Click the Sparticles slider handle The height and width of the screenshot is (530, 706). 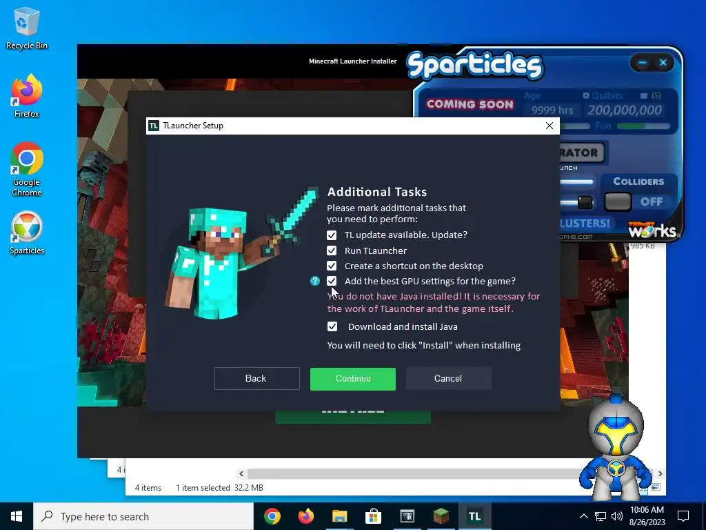(585, 202)
